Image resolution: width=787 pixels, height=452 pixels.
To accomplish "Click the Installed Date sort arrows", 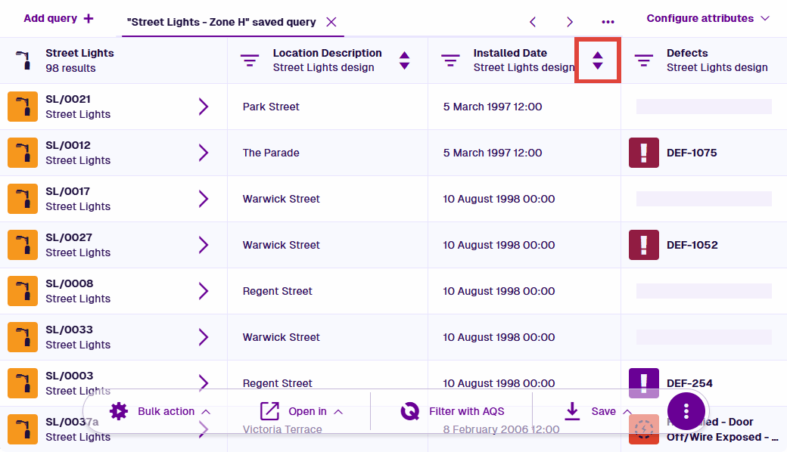I will coord(598,60).
